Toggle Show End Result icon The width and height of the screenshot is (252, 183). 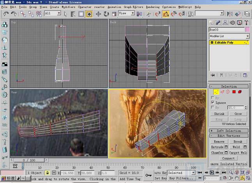(x=222, y=75)
